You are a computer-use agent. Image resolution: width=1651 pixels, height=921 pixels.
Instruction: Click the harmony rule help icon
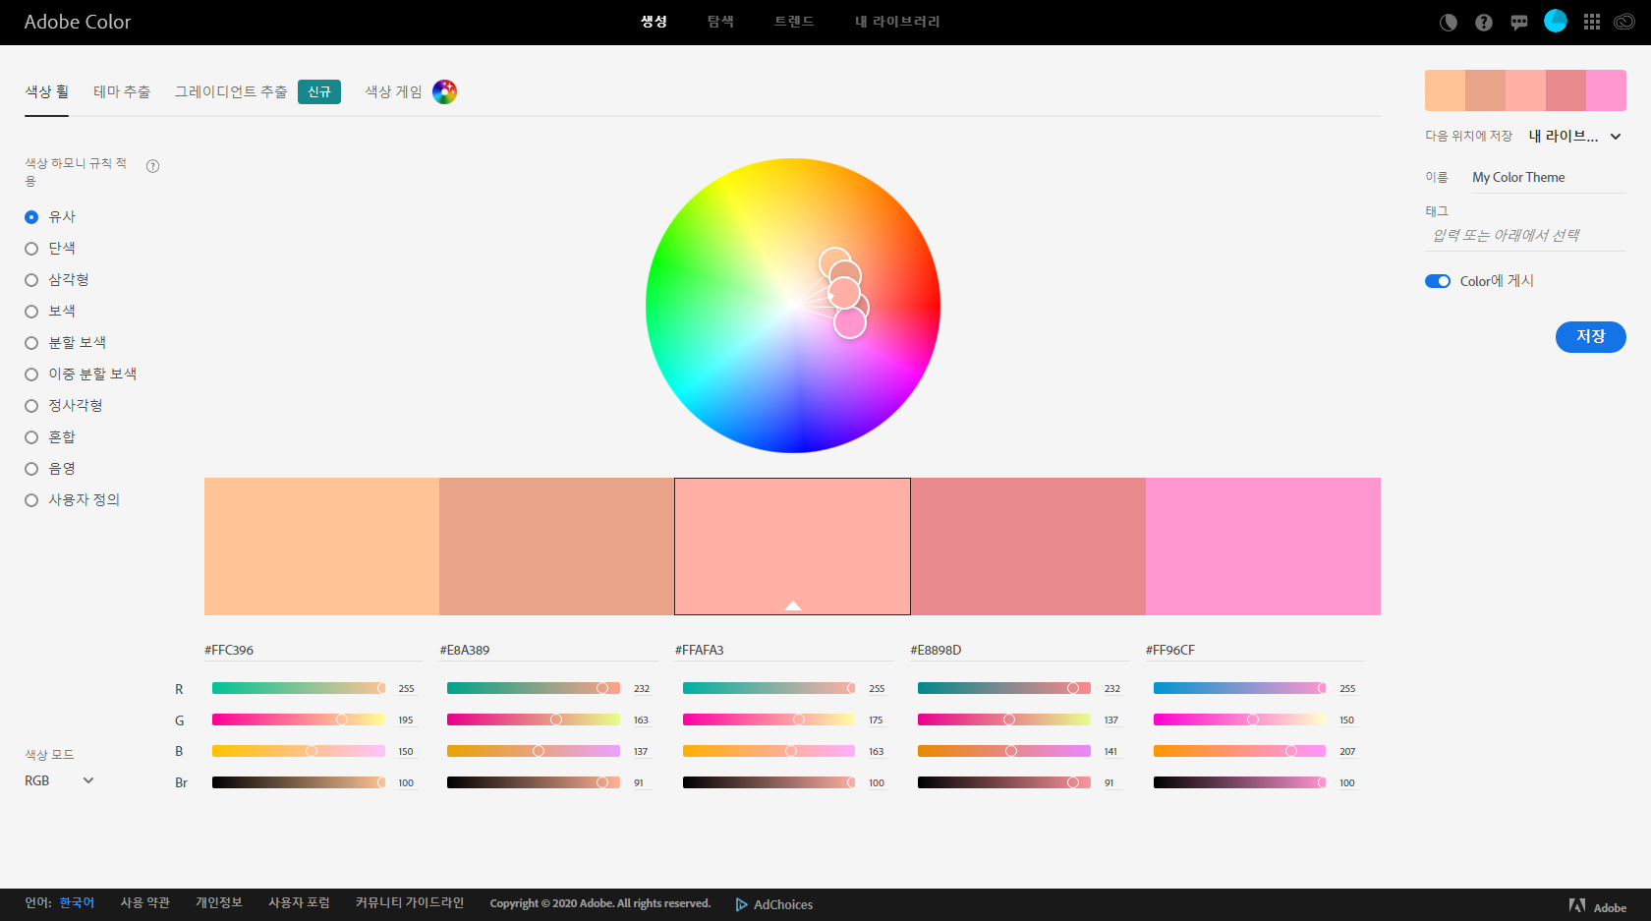pos(152,166)
